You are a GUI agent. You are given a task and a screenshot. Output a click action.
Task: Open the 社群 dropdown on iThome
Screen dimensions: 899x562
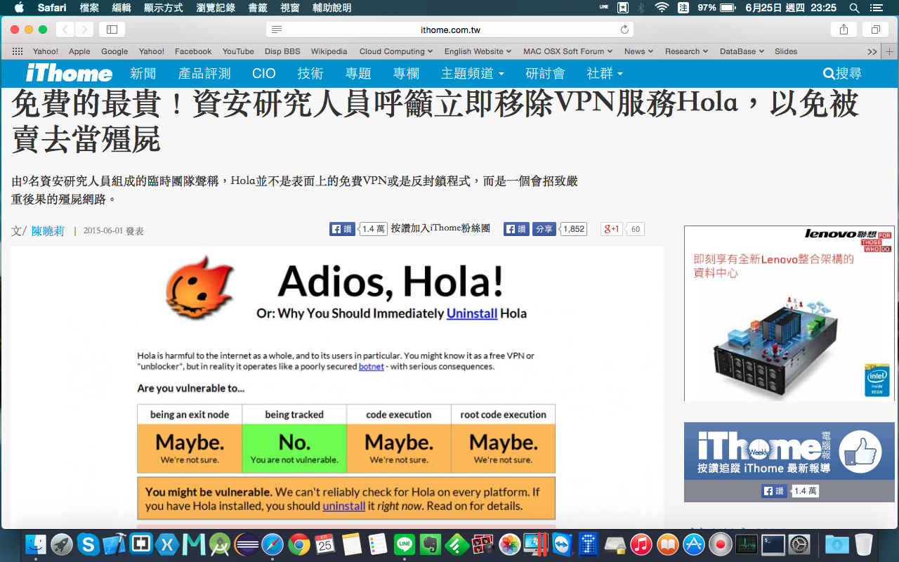605,73
